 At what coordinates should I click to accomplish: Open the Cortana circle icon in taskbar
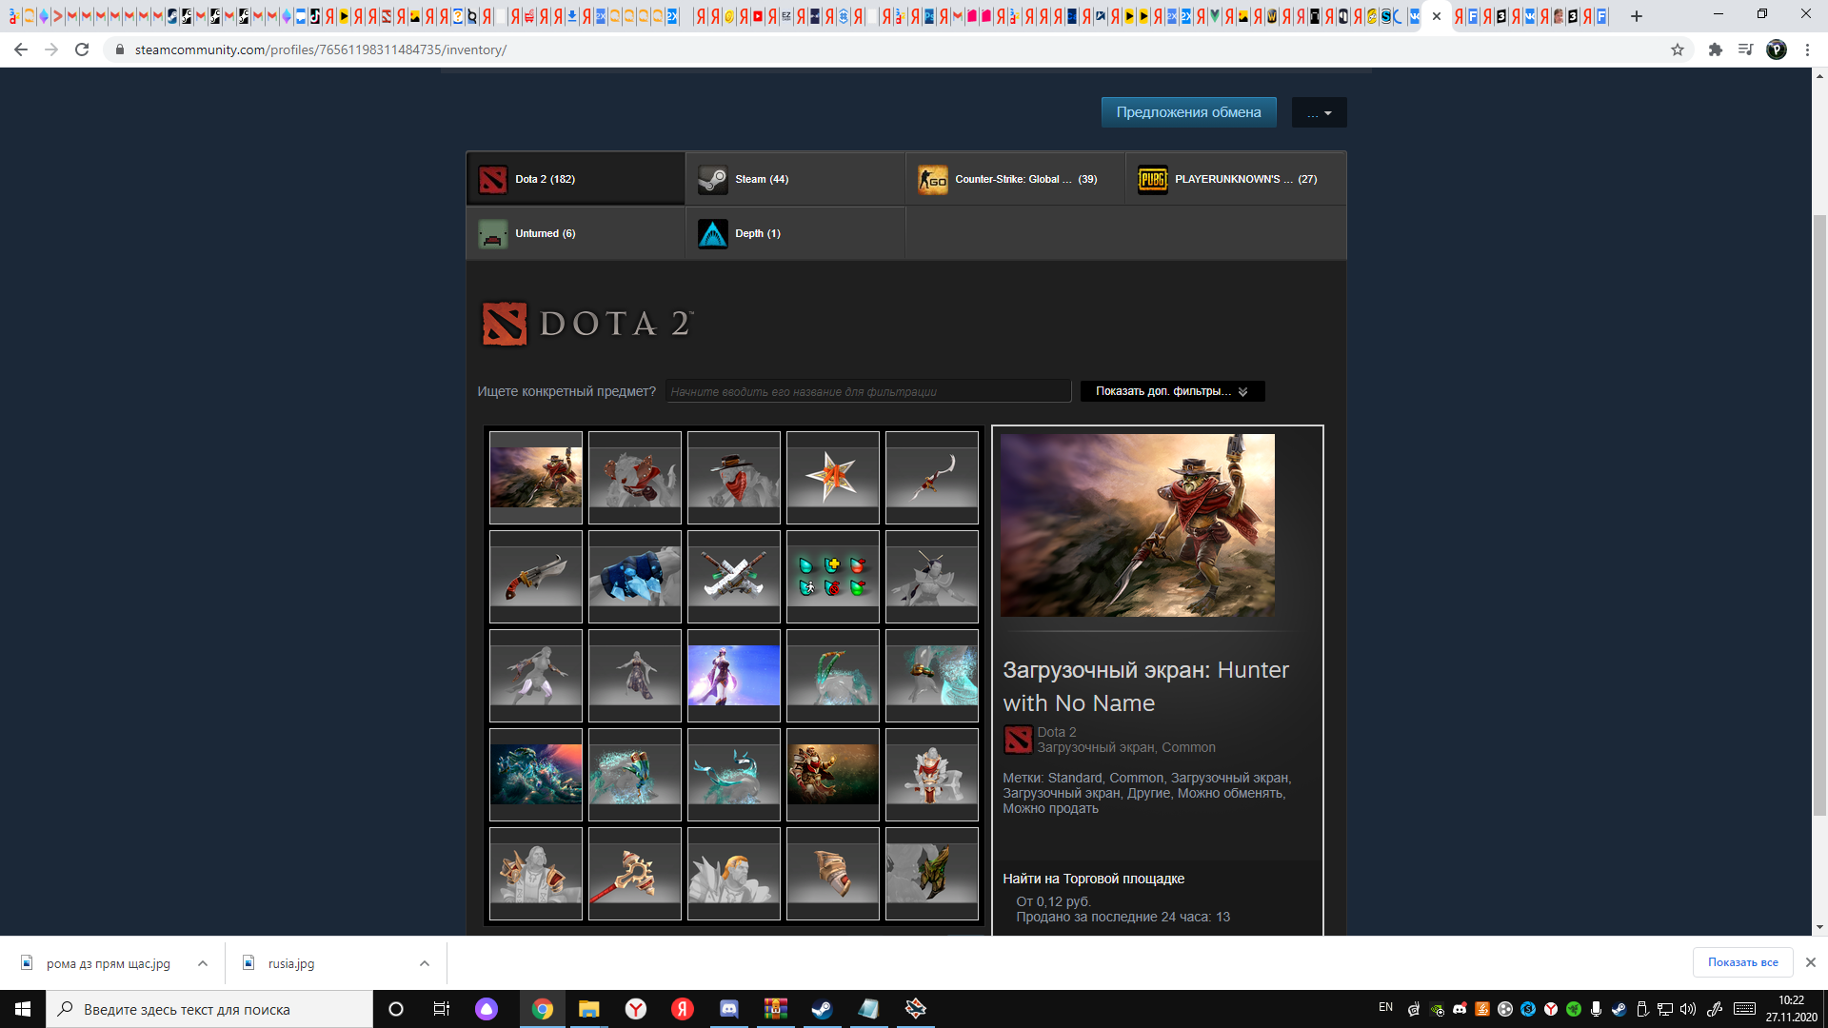pyautogui.click(x=396, y=1009)
